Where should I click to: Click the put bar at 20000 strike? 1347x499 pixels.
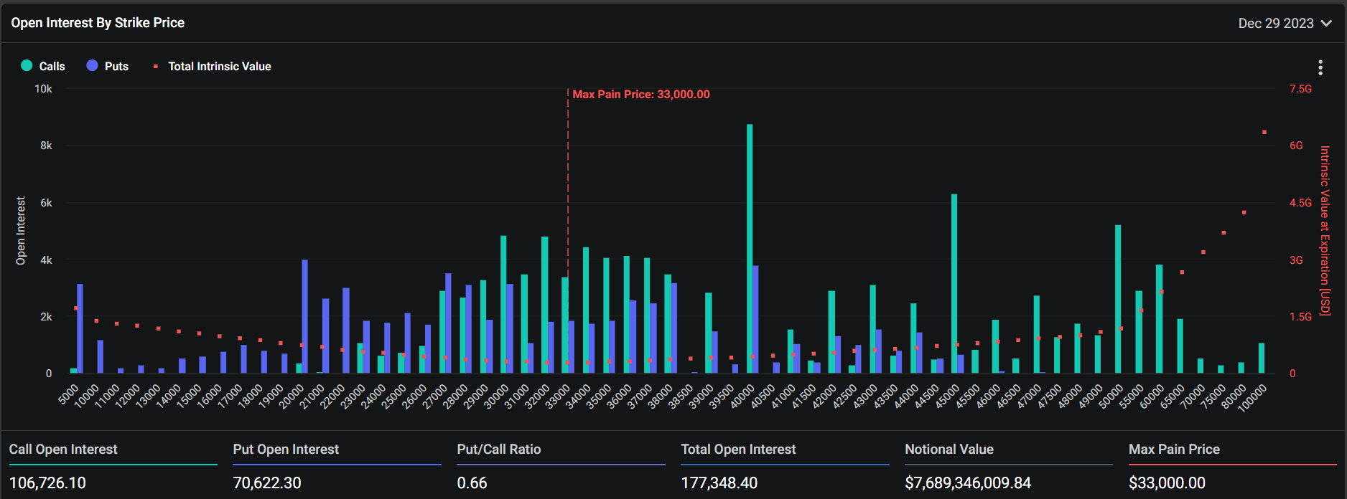[304, 315]
